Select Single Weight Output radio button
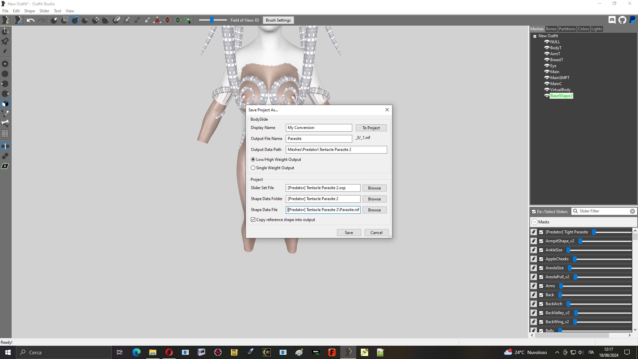Image resolution: width=638 pixels, height=359 pixels. (x=253, y=168)
